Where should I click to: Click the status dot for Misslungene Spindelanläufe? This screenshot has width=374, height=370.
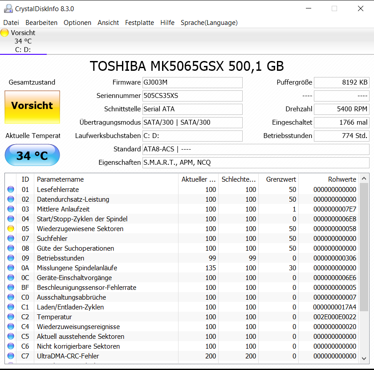11,268
